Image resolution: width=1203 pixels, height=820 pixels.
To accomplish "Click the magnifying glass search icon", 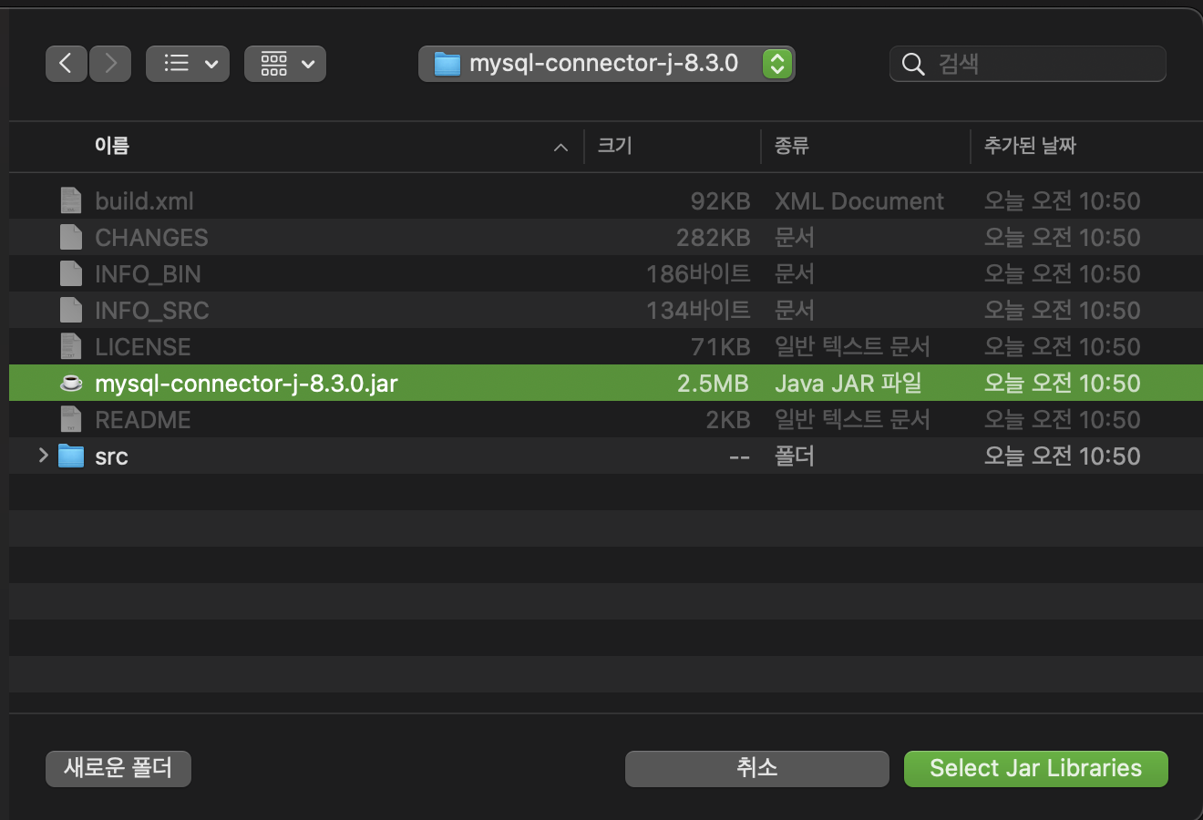I will [912, 64].
